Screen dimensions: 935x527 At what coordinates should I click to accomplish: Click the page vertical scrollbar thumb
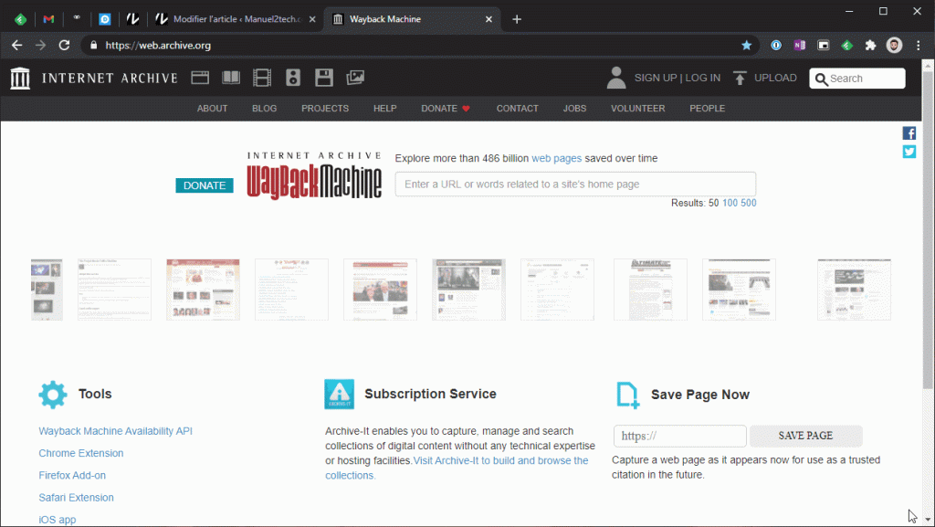[928, 230]
